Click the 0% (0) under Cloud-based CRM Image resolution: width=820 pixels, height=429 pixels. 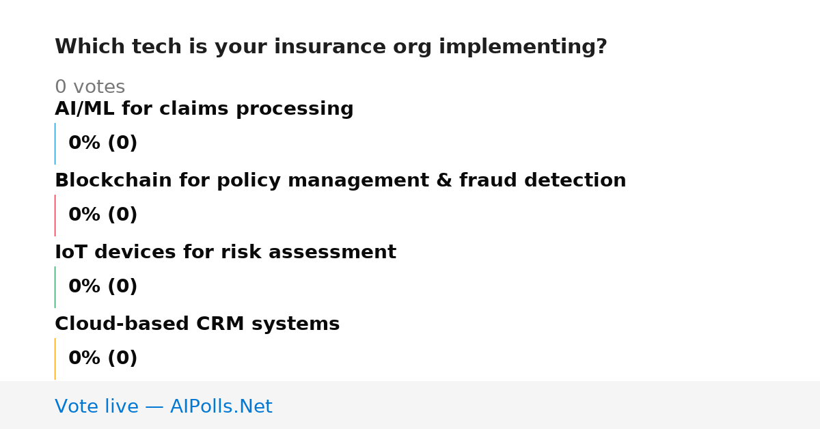click(x=103, y=359)
